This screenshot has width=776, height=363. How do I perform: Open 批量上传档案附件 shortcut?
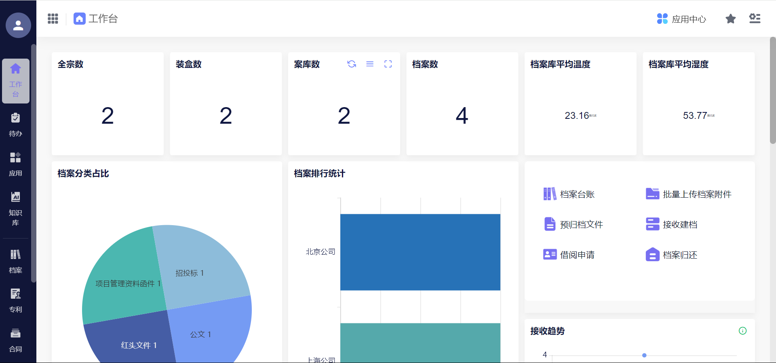coord(688,194)
